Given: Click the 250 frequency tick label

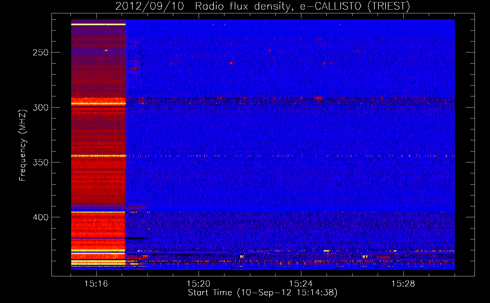Looking at the screenshot, I should [41, 52].
